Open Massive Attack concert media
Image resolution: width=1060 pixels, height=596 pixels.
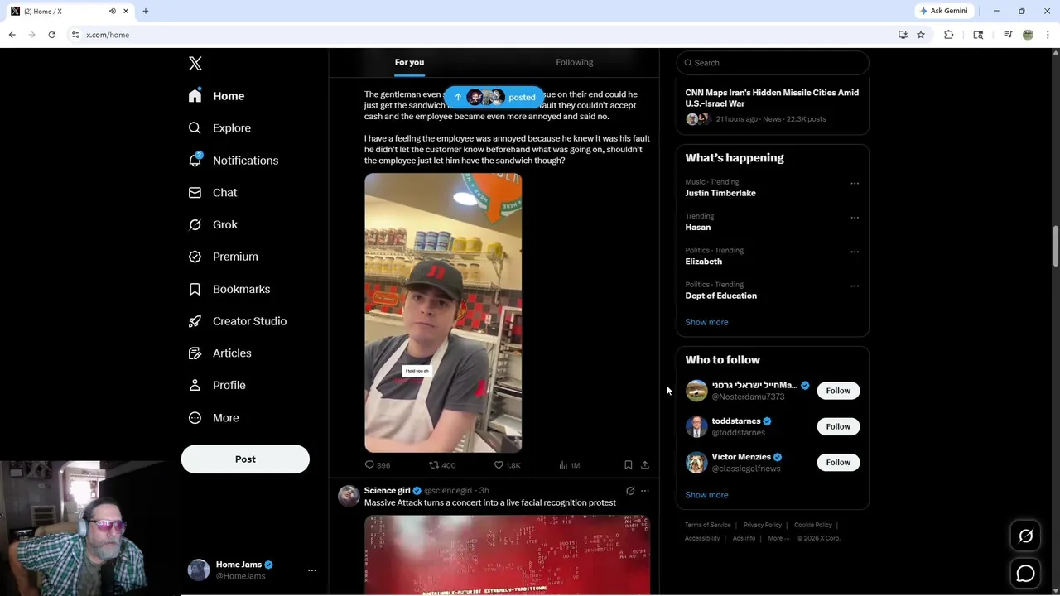[507, 555]
